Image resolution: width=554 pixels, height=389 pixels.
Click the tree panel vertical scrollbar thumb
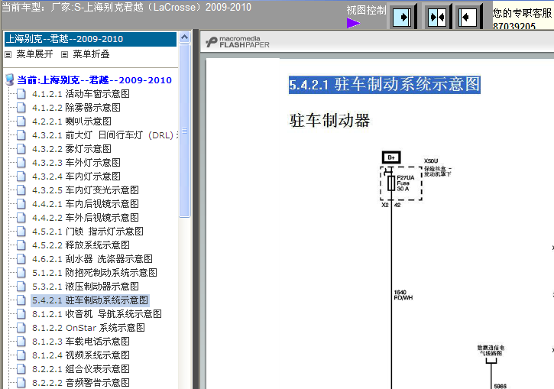(x=184, y=131)
